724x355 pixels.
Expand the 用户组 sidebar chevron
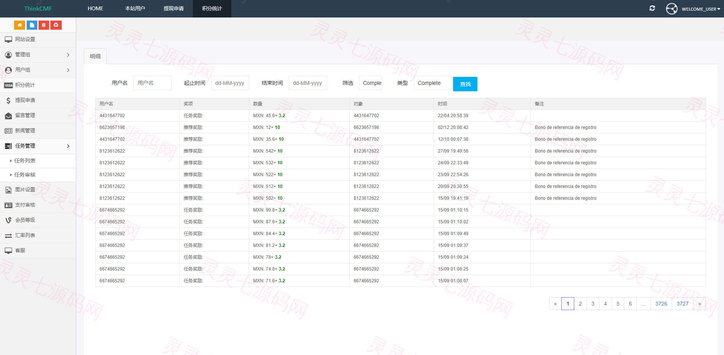coord(68,70)
